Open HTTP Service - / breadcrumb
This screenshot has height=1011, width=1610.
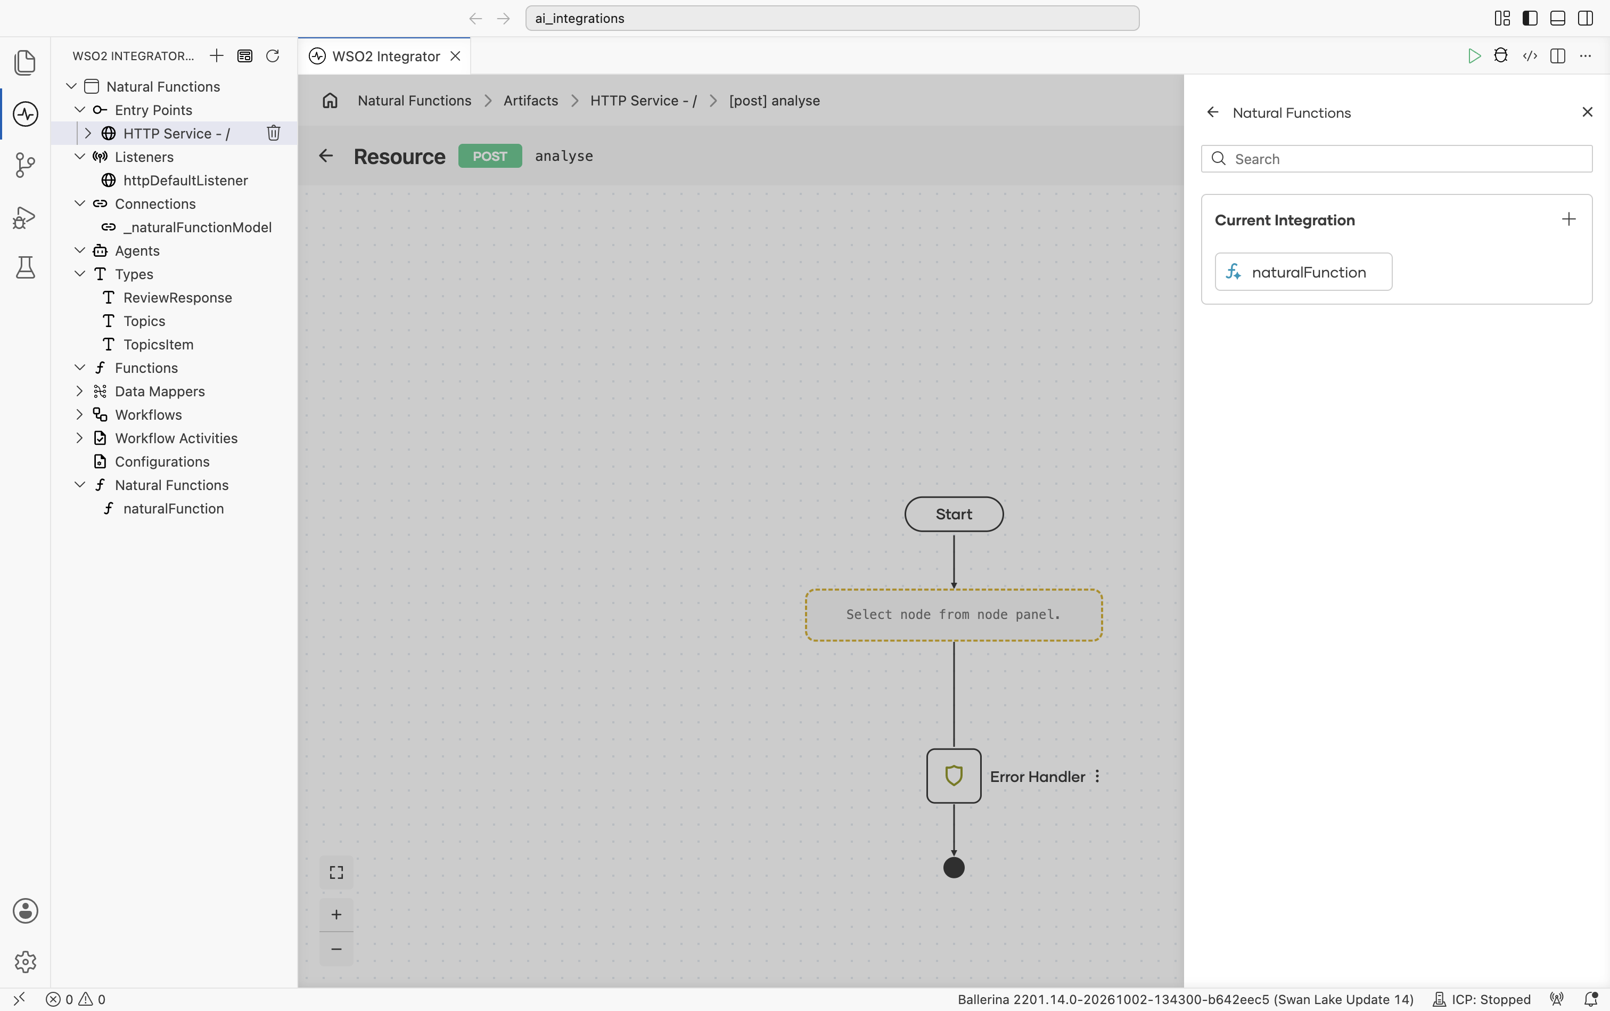(x=644, y=100)
